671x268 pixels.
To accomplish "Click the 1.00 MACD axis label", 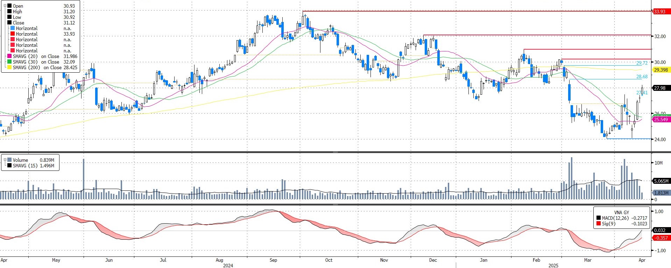I will tap(659, 211).
